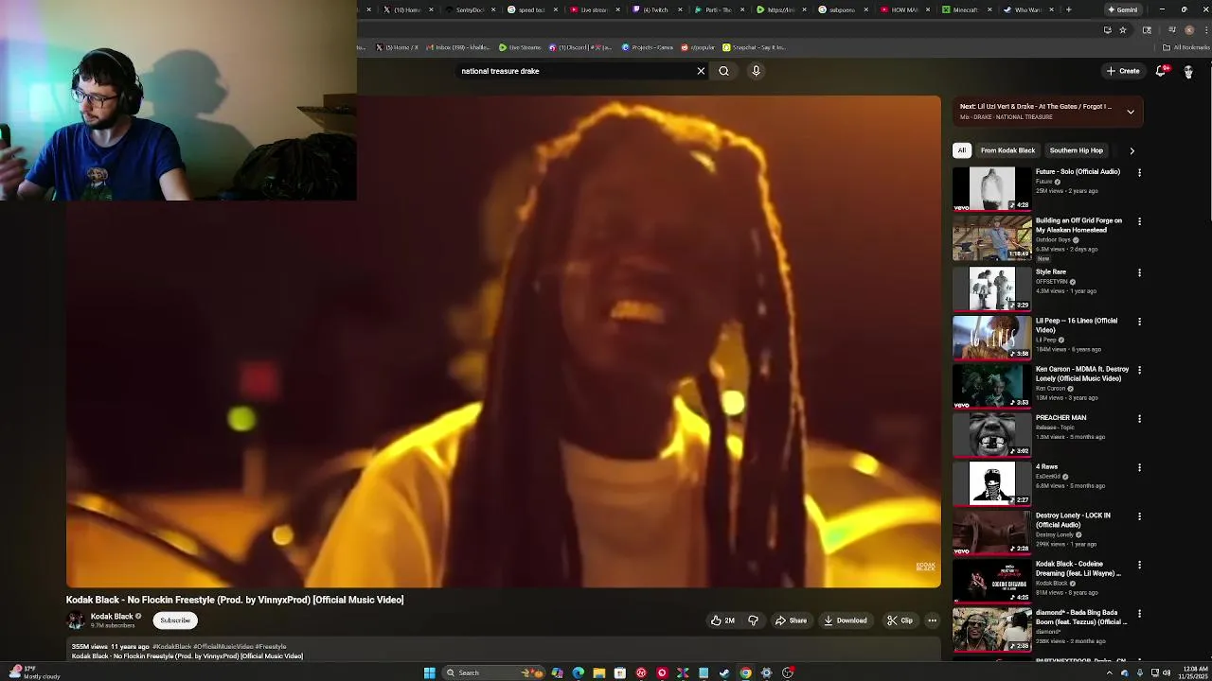
Task: Select From Kodak Black filter chip
Action: (1007, 150)
